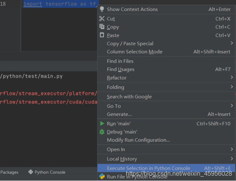The image size is (236, 181).
Task: Choose Execute Selection in Python Console
Action: (166, 168)
